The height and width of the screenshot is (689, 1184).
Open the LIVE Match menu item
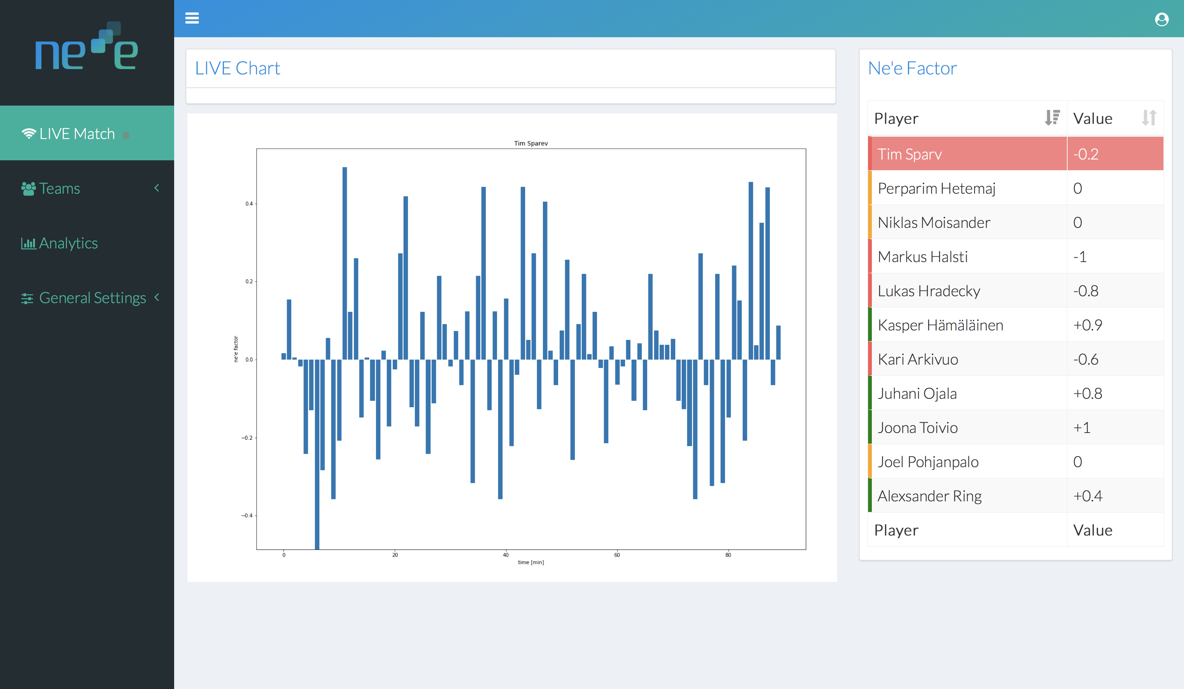coord(77,134)
